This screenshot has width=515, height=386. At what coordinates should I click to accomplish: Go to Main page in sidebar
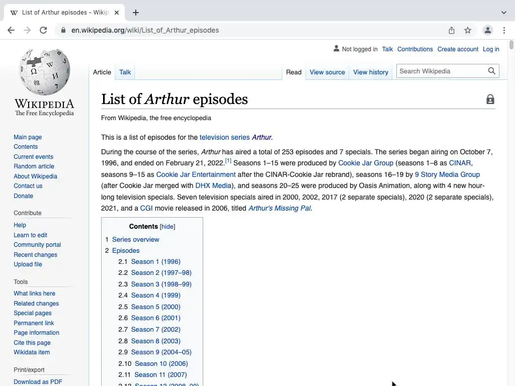pos(28,137)
